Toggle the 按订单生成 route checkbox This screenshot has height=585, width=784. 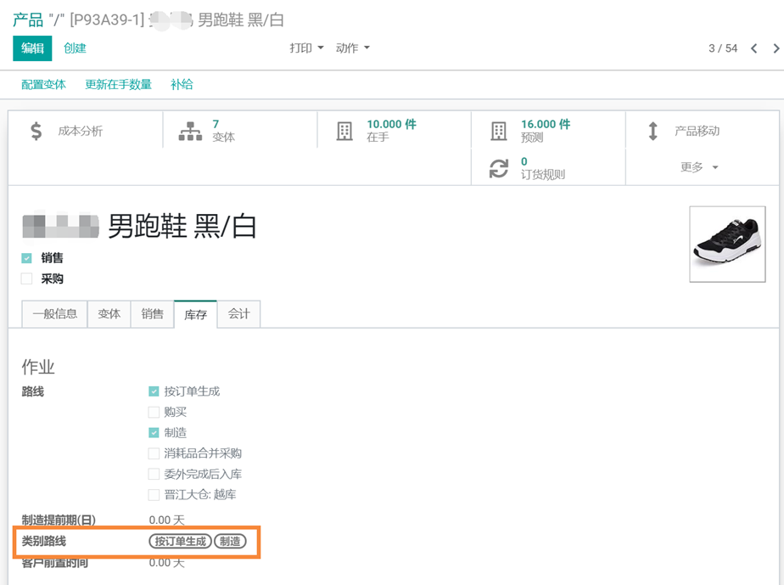(x=154, y=391)
